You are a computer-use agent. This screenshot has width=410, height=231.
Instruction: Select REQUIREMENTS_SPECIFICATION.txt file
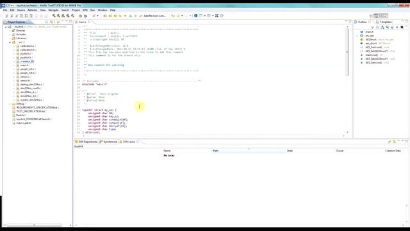click(37, 108)
